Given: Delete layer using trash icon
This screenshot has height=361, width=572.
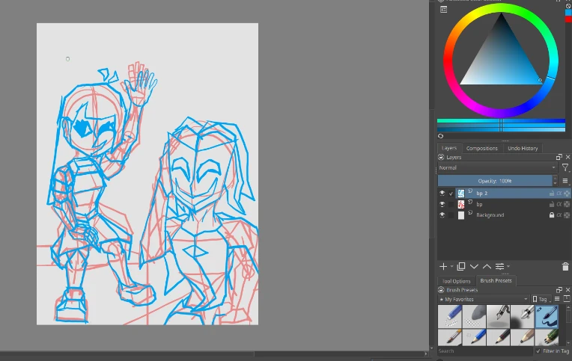Looking at the screenshot, I should click(x=565, y=267).
